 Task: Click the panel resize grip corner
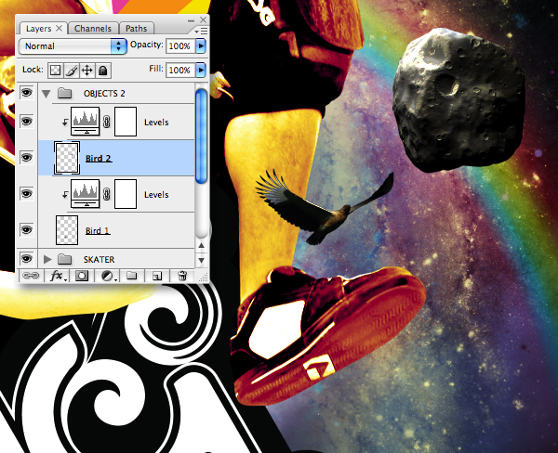tap(204, 278)
